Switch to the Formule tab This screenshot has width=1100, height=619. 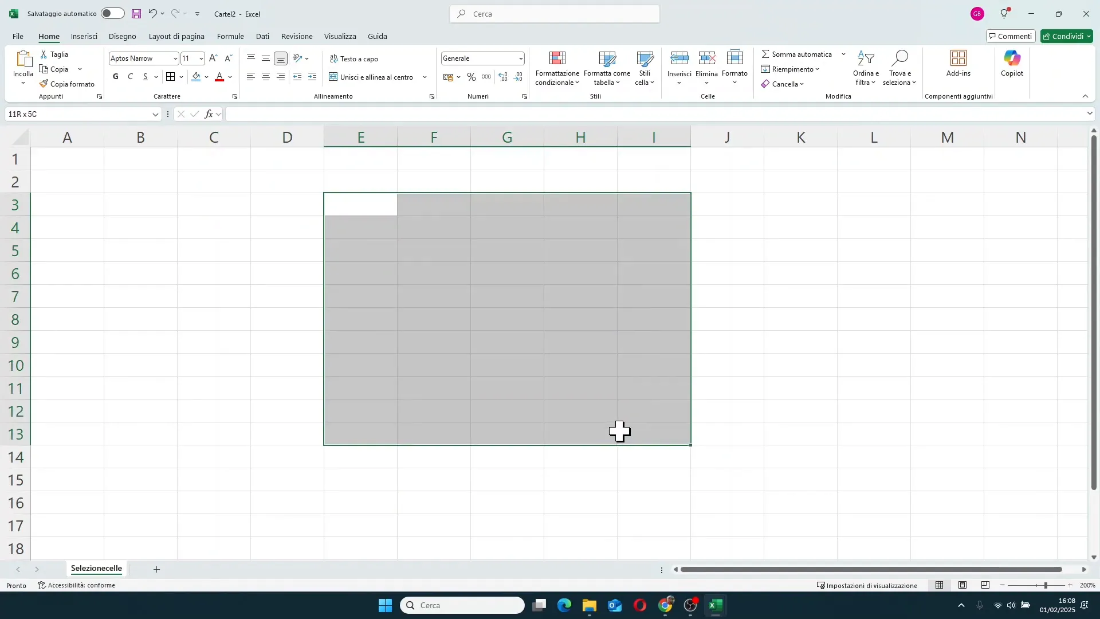pyautogui.click(x=230, y=36)
